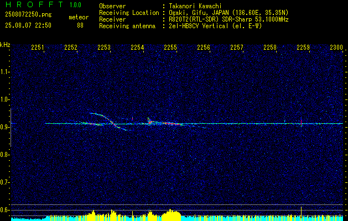Click the meteor label
348x221 pixels.
[x=79, y=17]
